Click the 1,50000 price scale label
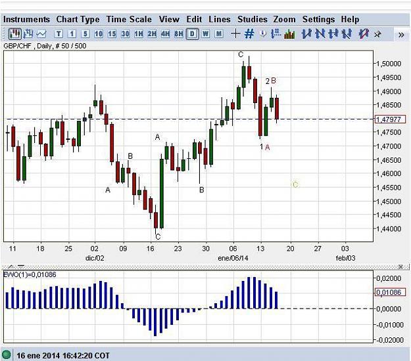The image size is (411, 361). [389, 64]
